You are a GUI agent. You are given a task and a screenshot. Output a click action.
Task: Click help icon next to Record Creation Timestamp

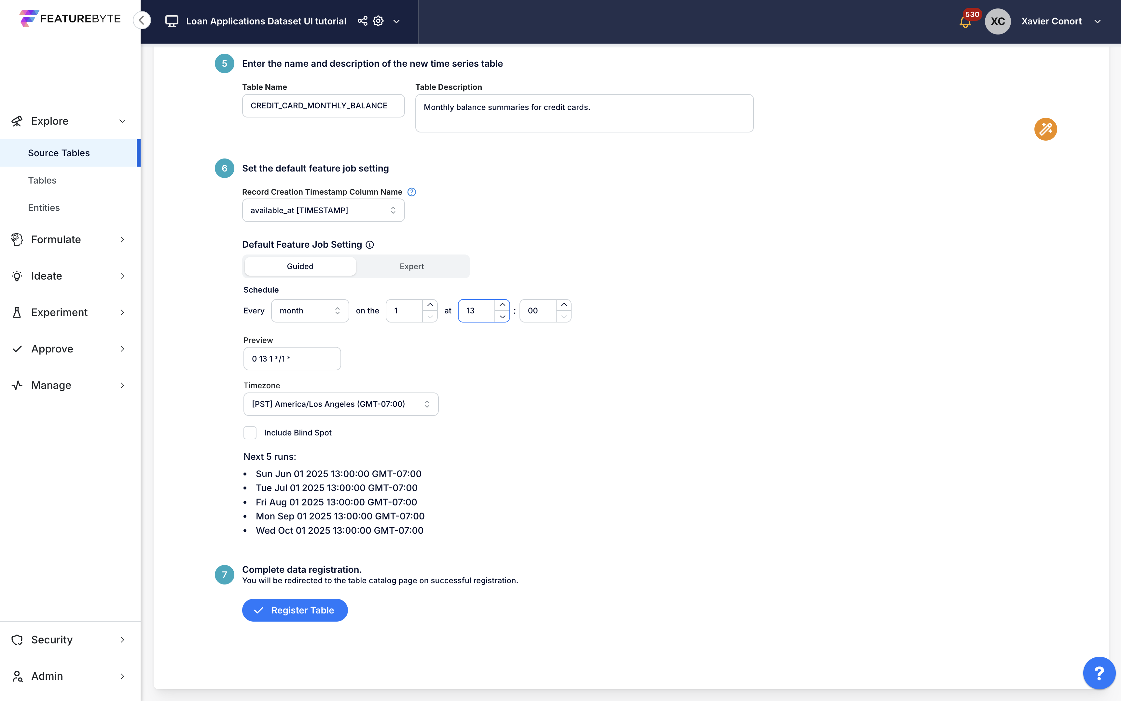pos(412,192)
